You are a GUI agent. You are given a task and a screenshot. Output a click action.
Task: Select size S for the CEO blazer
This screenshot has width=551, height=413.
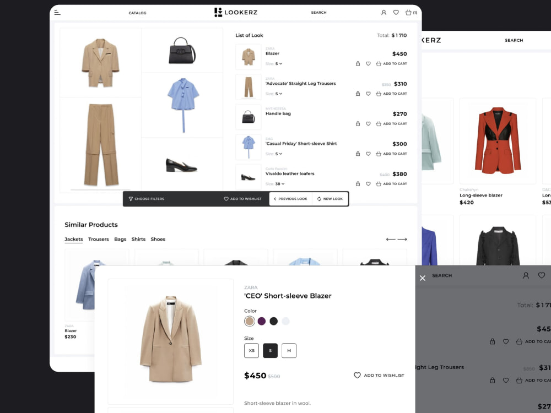click(x=270, y=350)
